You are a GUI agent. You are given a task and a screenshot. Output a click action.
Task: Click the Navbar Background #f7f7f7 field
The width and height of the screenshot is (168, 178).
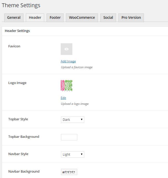69,172
